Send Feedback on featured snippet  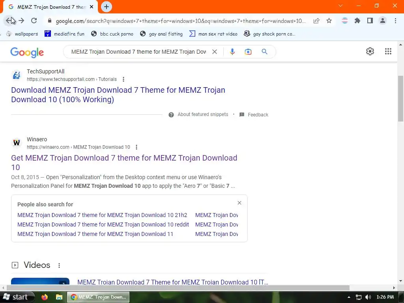pyautogui.click(x=254, y=115)
